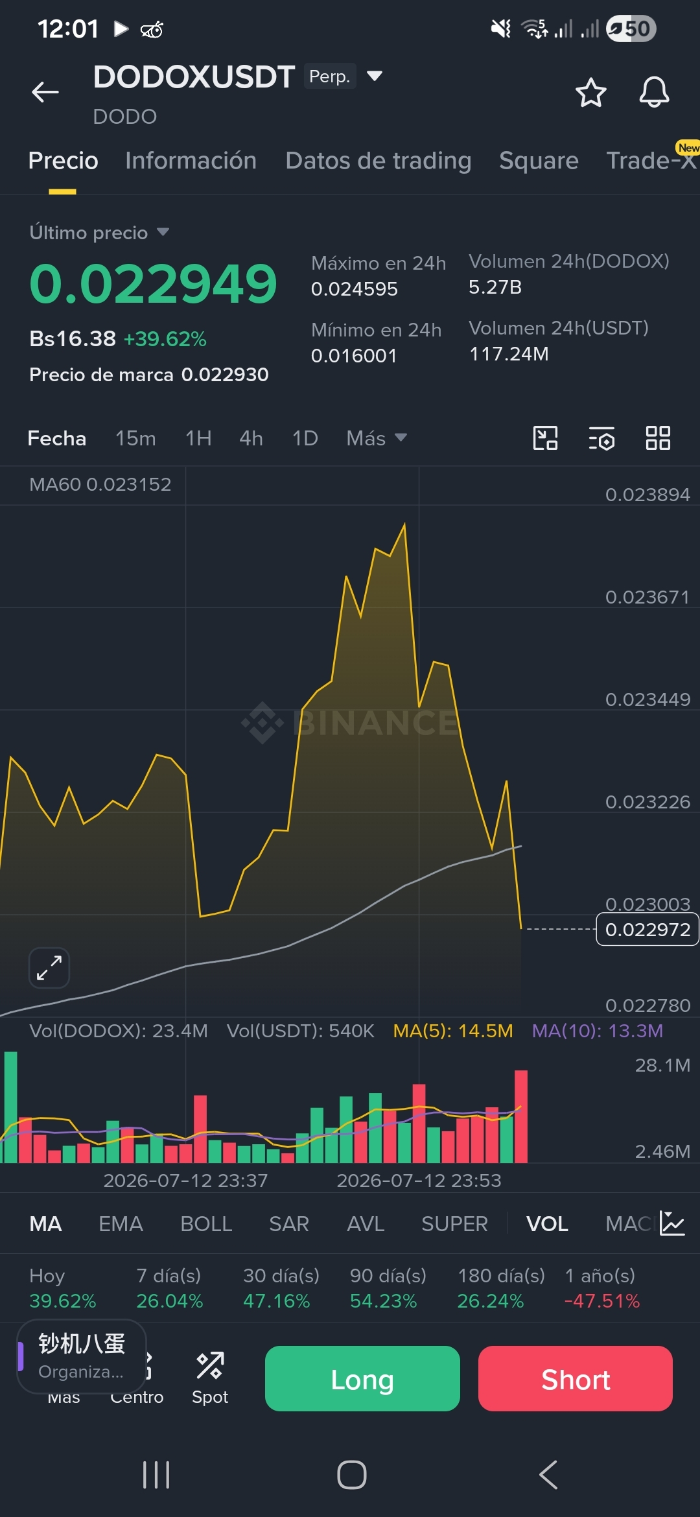
Task: Open the Datos de trading tab
Action: [378, 160]
